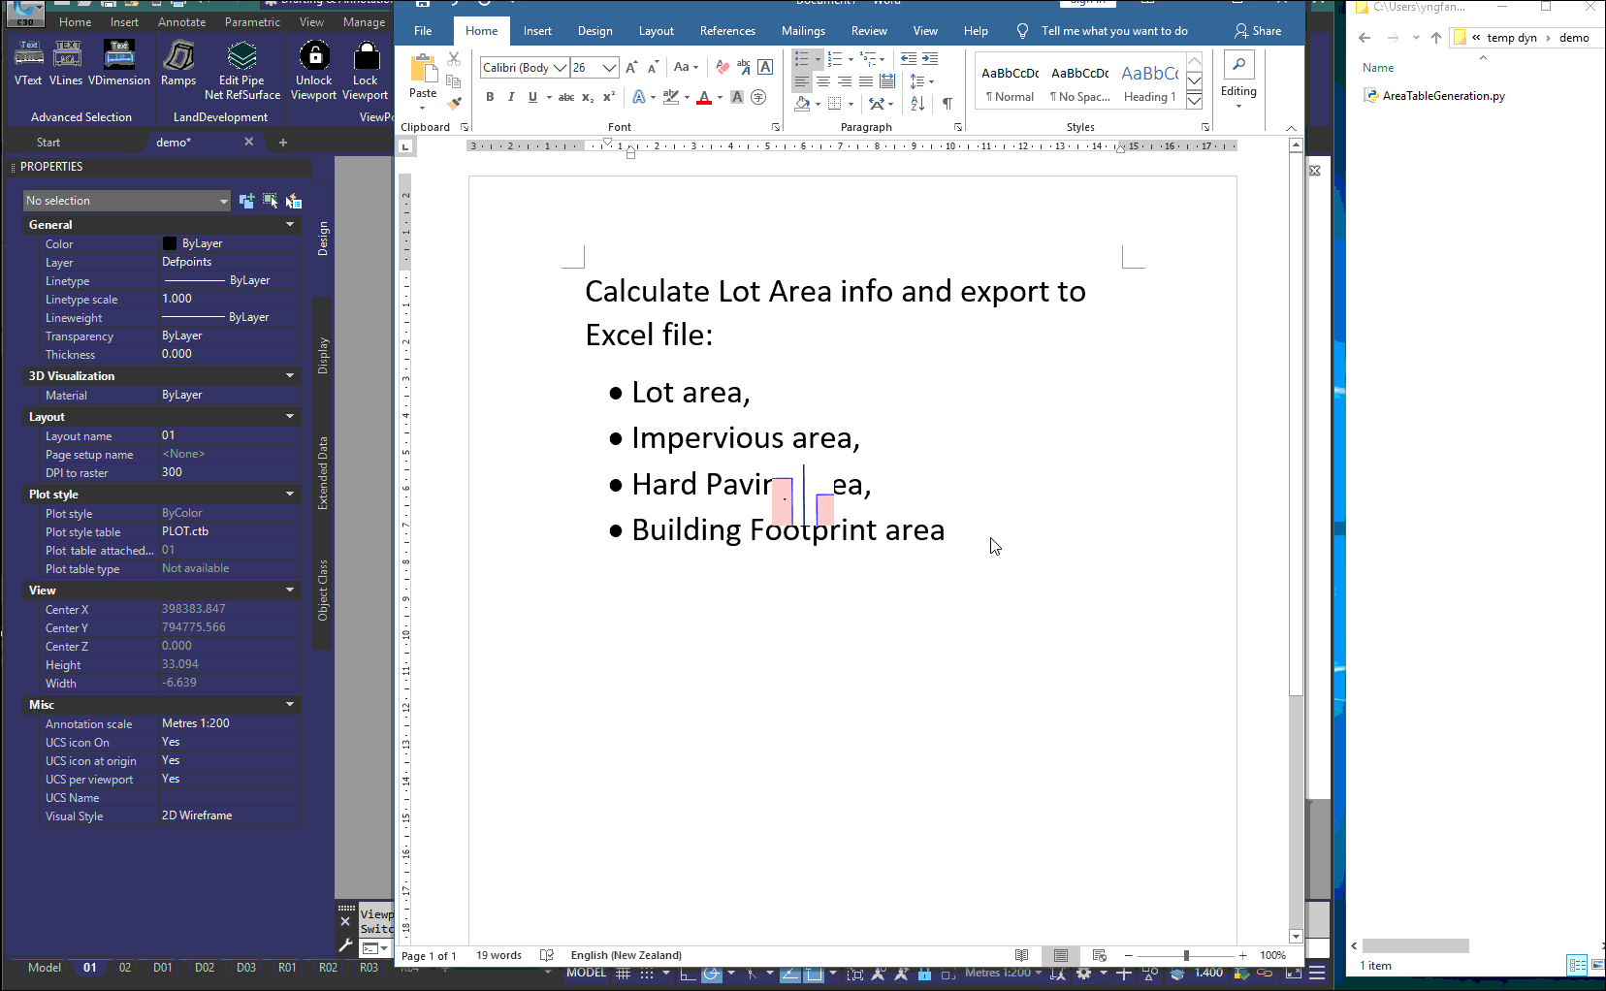Click the Sort A-Z icon
Viewport: 1606px width, 991px height.
[917, 104]
